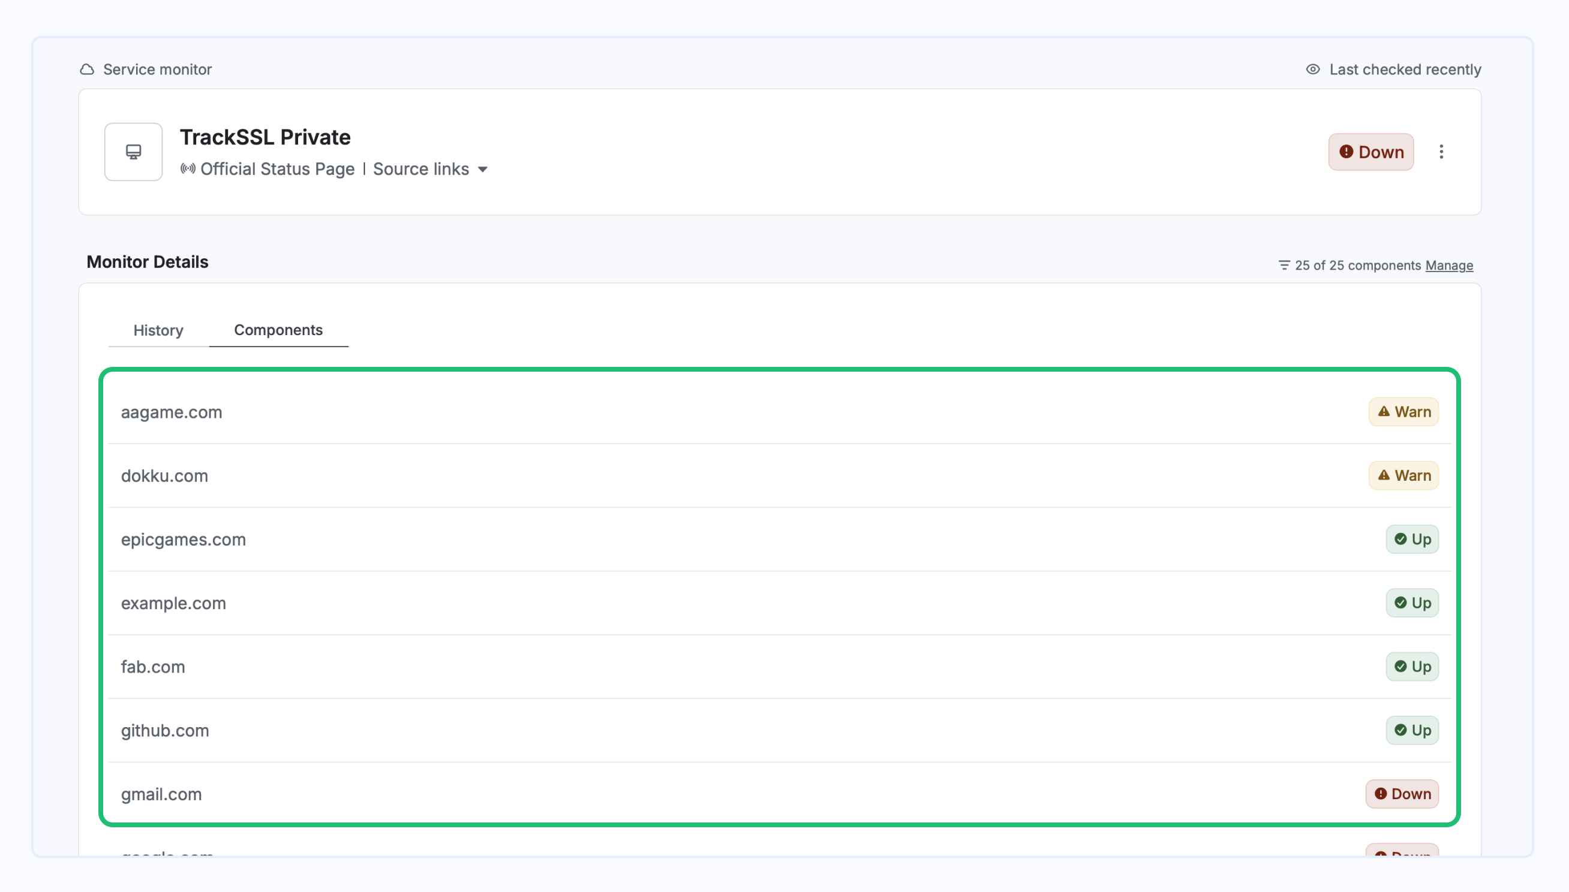Collapse the Source links chevron
The height and width of the screenshot is (892, 1569).
482,169
